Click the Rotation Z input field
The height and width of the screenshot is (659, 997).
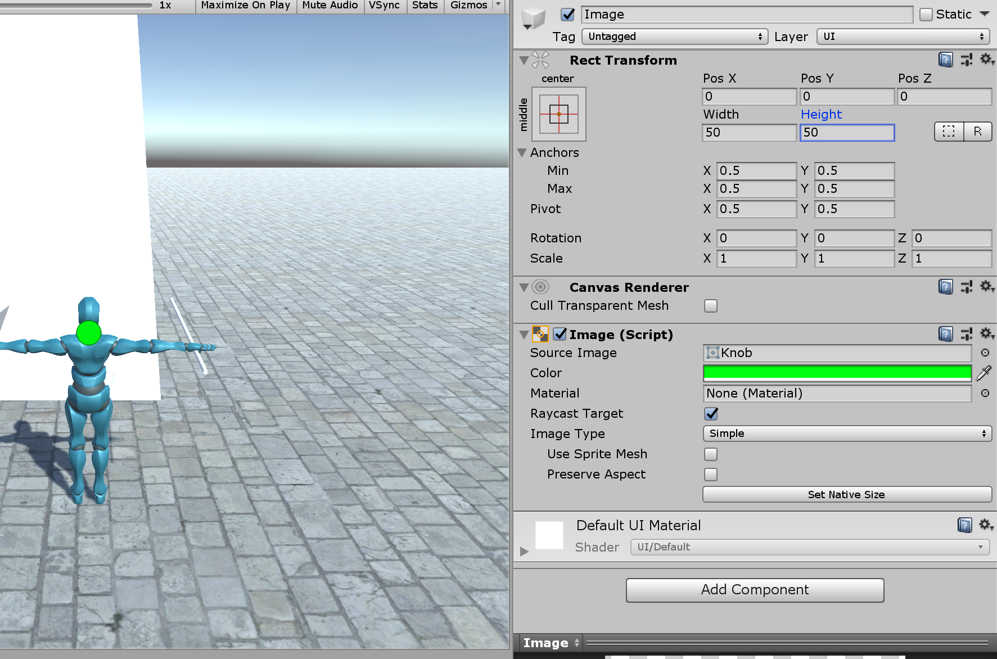point(951,238)
